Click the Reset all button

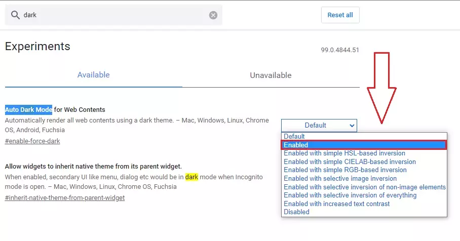(x=340, y=15)
